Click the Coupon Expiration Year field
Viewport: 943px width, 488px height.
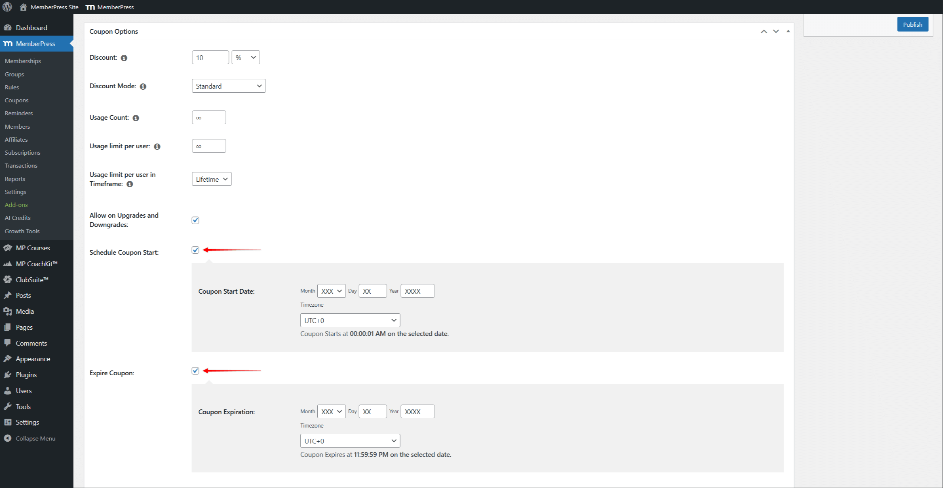pos(417,412)
